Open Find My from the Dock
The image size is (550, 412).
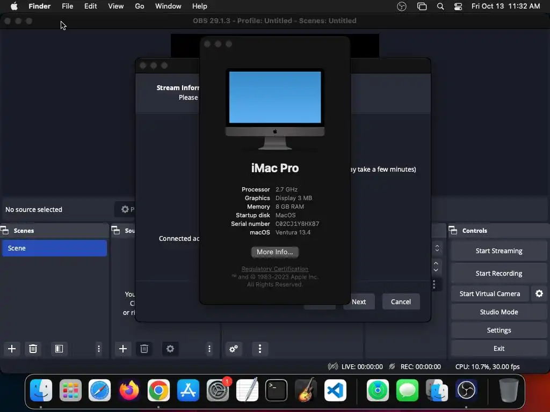pos(378,390)
